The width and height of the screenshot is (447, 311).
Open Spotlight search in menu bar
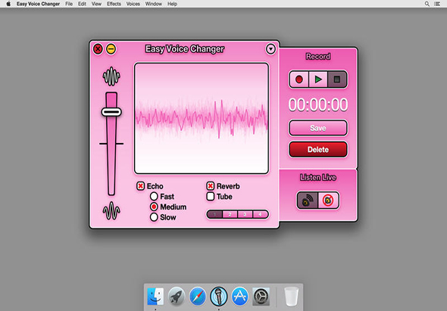pos(427,4)
